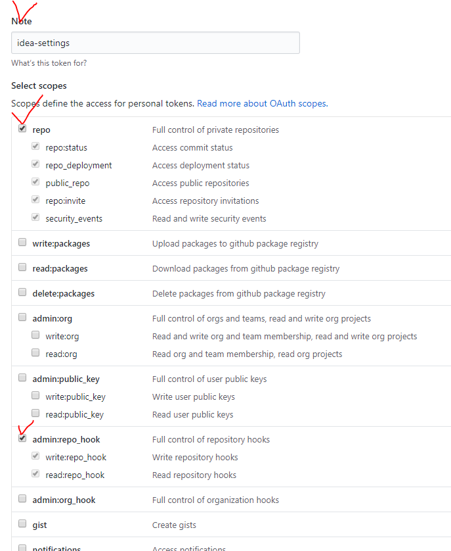
Task: Toggle the repo:status checkbox
Action: pyautogui.click(x=35, y=146)
